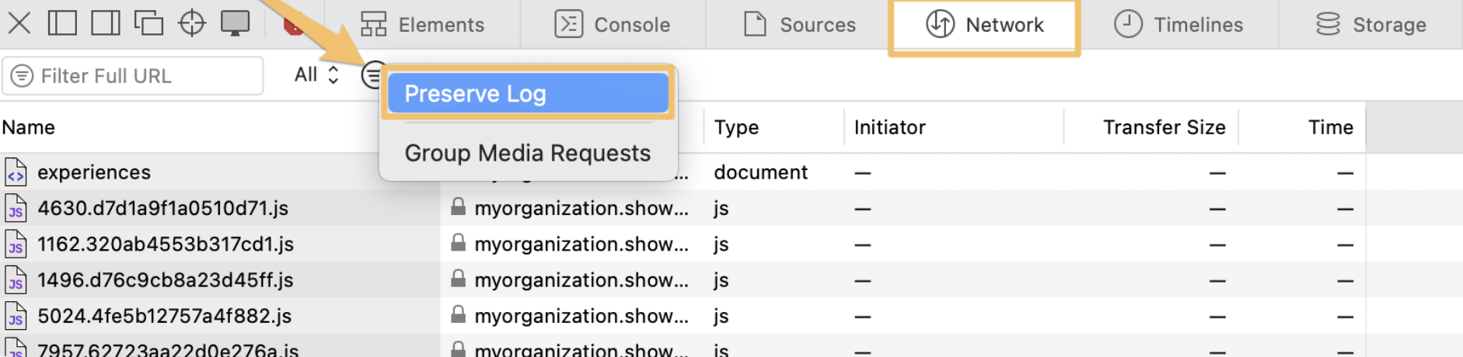Open the Storage tab
This screenshot has height=357, width=1463.
point(1371,25)
